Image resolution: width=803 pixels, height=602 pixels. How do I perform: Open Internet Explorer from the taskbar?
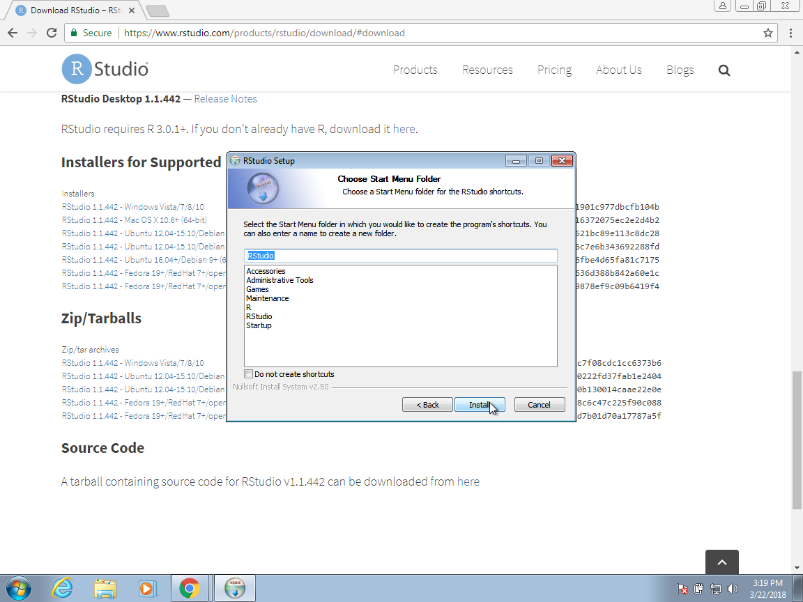[63, 589]
